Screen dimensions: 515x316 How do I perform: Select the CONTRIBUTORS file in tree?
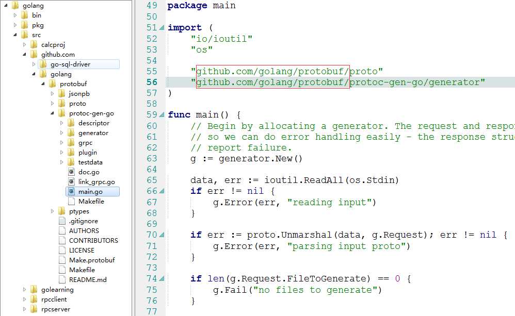click(93, 241)
